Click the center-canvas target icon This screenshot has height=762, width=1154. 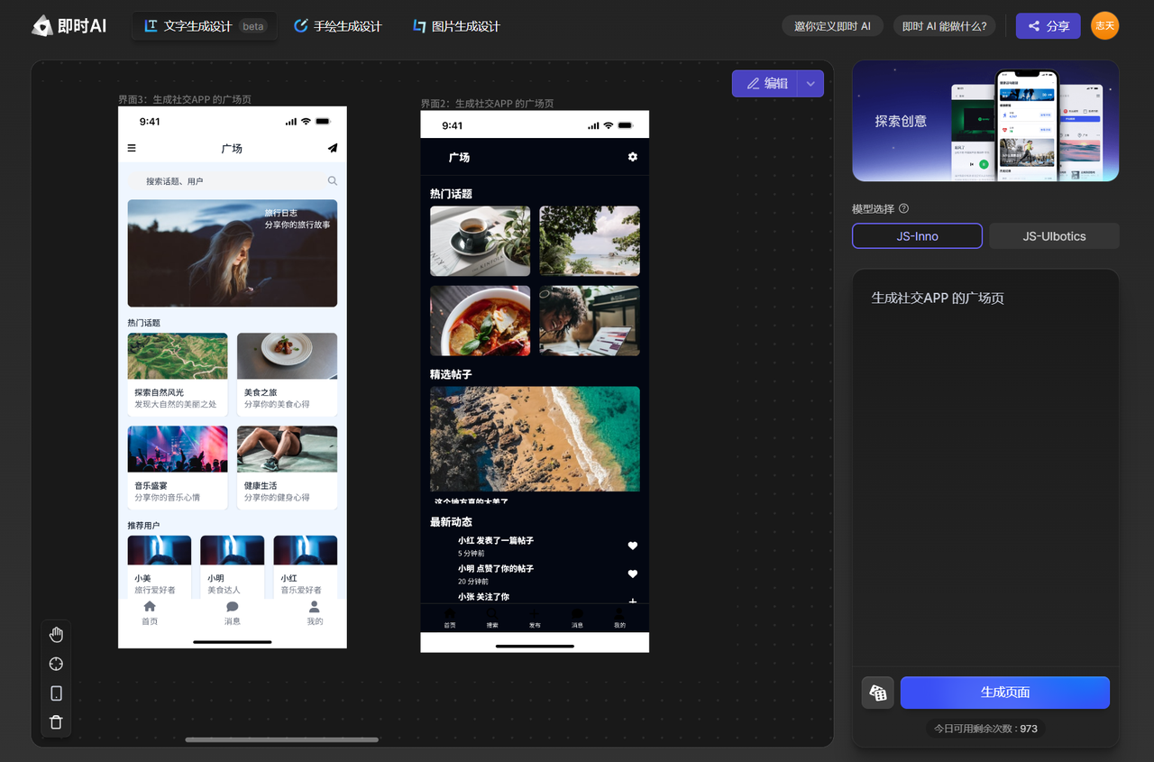tap(56, 664)
